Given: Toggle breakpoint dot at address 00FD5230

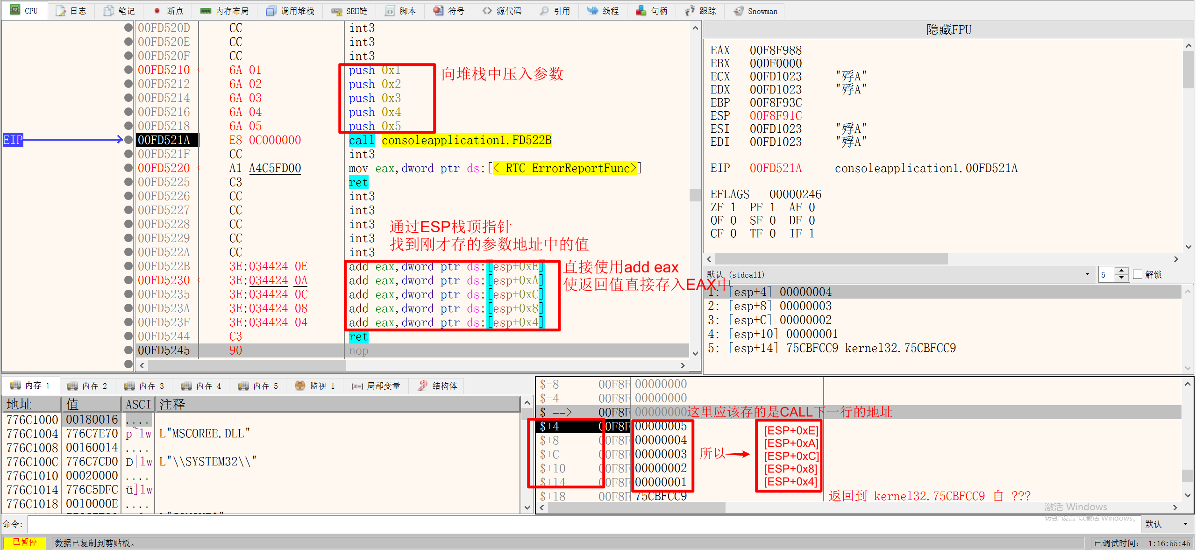Looking at the screenshot, I should click(128, 279).
